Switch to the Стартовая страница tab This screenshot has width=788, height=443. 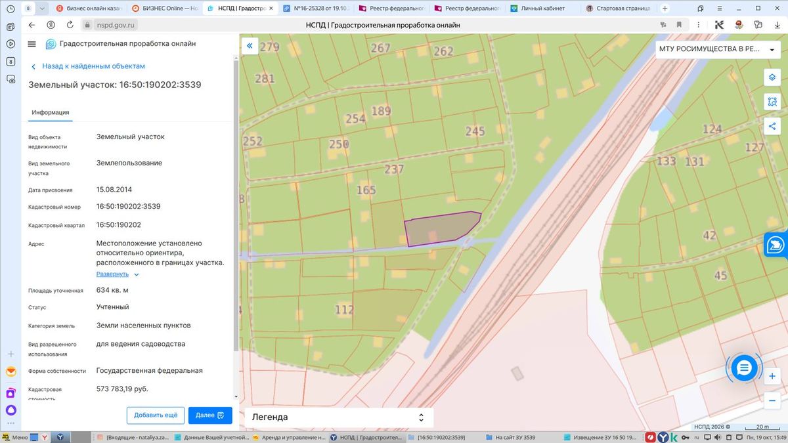pos(619,9)
